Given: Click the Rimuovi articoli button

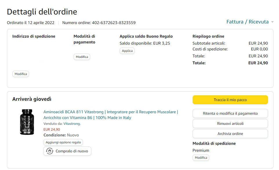Looking at the screenshot, I should pos(230,124).
